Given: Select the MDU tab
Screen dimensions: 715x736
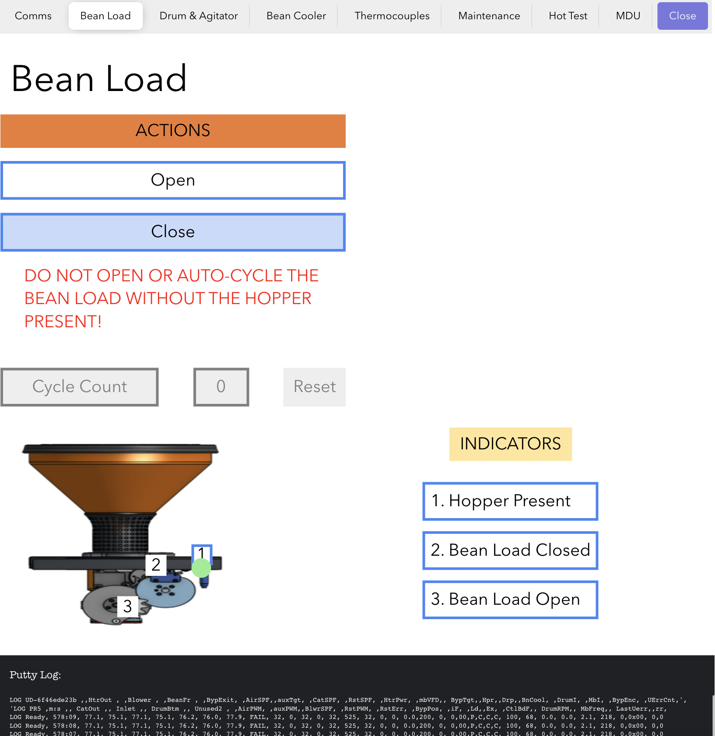Looking at the screenshot, I should (628, 16).
